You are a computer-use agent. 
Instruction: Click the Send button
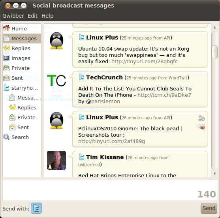[209, 208]
